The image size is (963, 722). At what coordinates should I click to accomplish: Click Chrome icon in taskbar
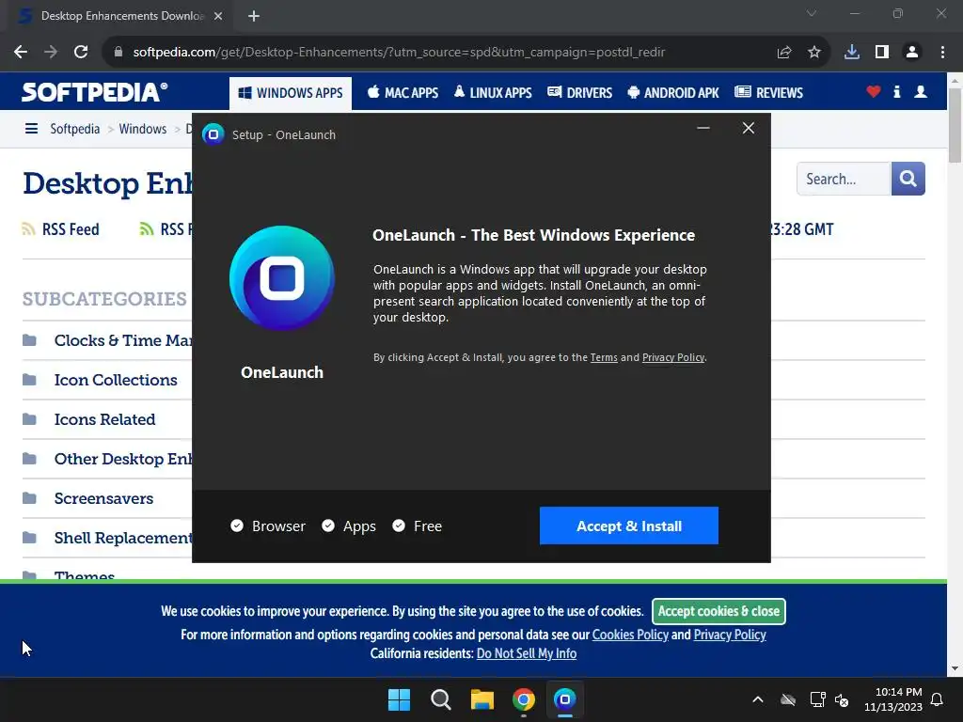tap(523, 699)
